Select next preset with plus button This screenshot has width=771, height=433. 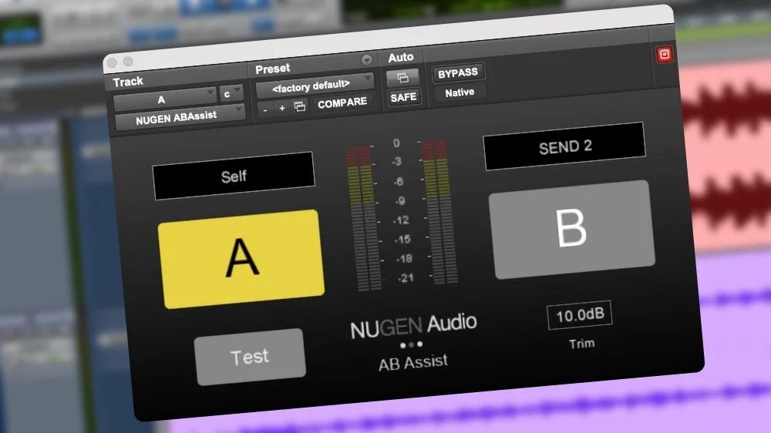tap(282, 108)
